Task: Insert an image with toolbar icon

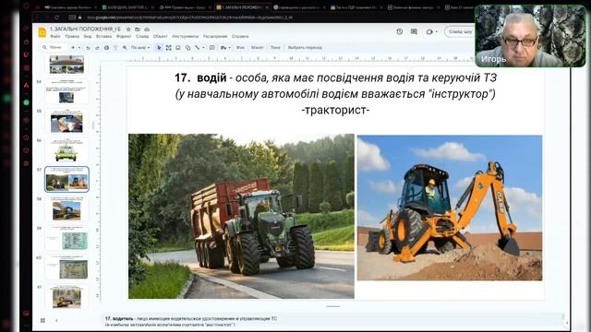Action: tap(178, 48)
